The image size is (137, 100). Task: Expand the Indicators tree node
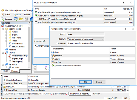[x=6, y=38]
